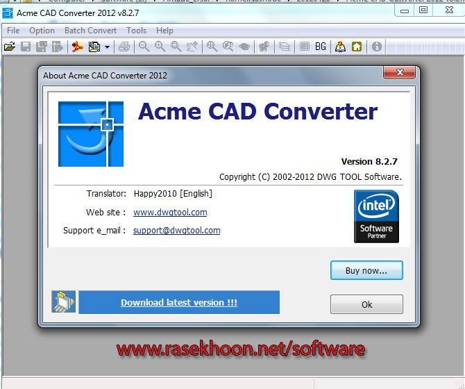This screenshot has width=465, height=389.
Task: Open the www.dwgtool.com link
Action: click(170, 212)
